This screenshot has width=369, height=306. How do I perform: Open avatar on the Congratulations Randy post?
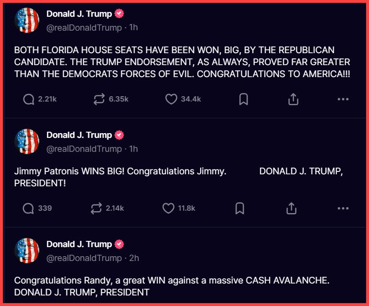(27, 250)
